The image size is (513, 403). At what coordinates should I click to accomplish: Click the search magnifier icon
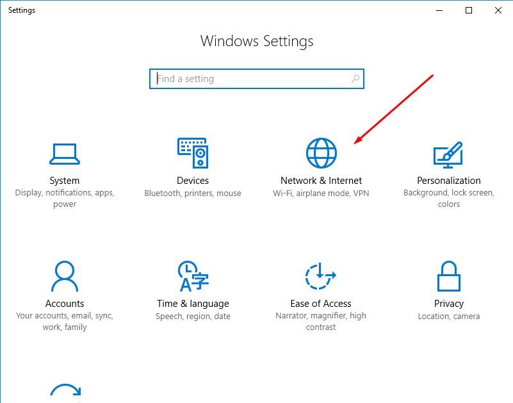[x=355, y=78]
